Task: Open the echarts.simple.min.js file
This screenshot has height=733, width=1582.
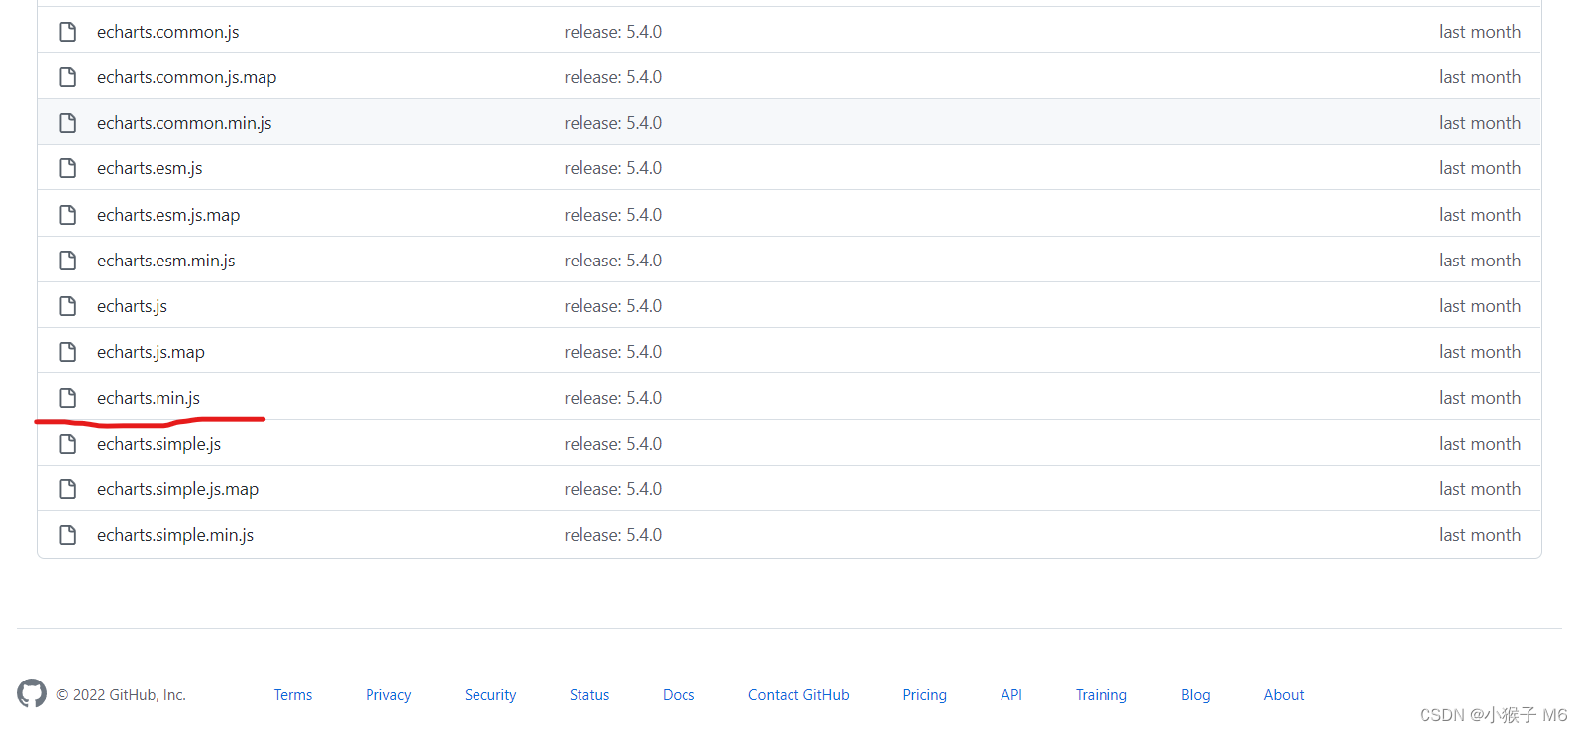Action: pyautogui.click(x=175, y=535)
